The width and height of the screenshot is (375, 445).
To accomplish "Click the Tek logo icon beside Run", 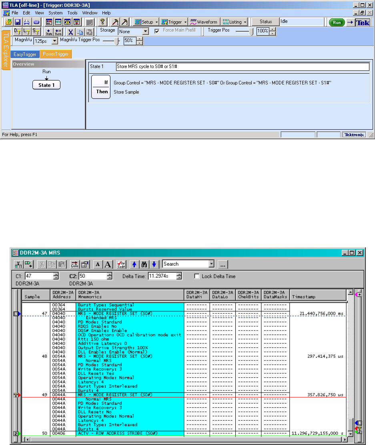I will pos(363,22).
